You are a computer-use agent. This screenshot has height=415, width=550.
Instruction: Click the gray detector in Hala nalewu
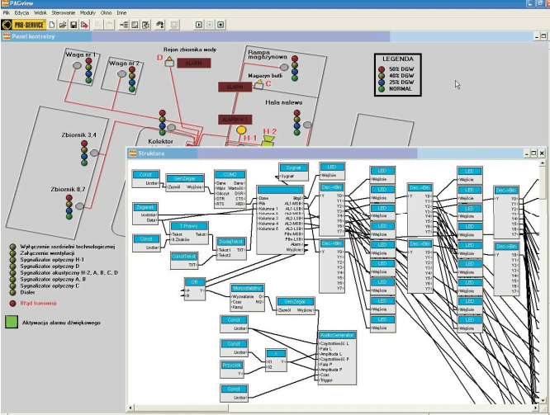tap(307, 125)
